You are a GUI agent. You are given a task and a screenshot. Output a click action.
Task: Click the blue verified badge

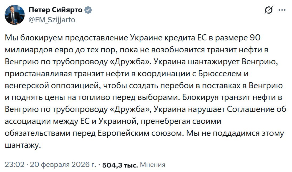88,10
